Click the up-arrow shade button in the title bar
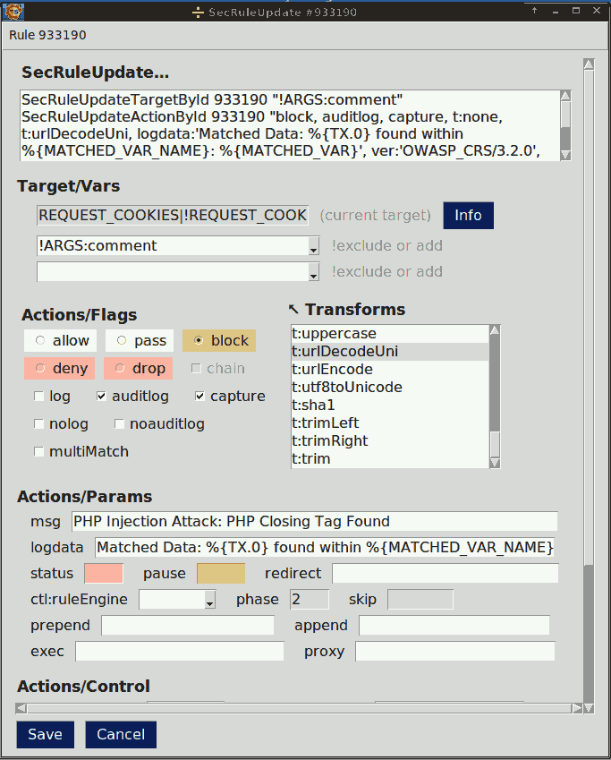The width and height of the screenshot is (611, 760). (x=534, y=12)
